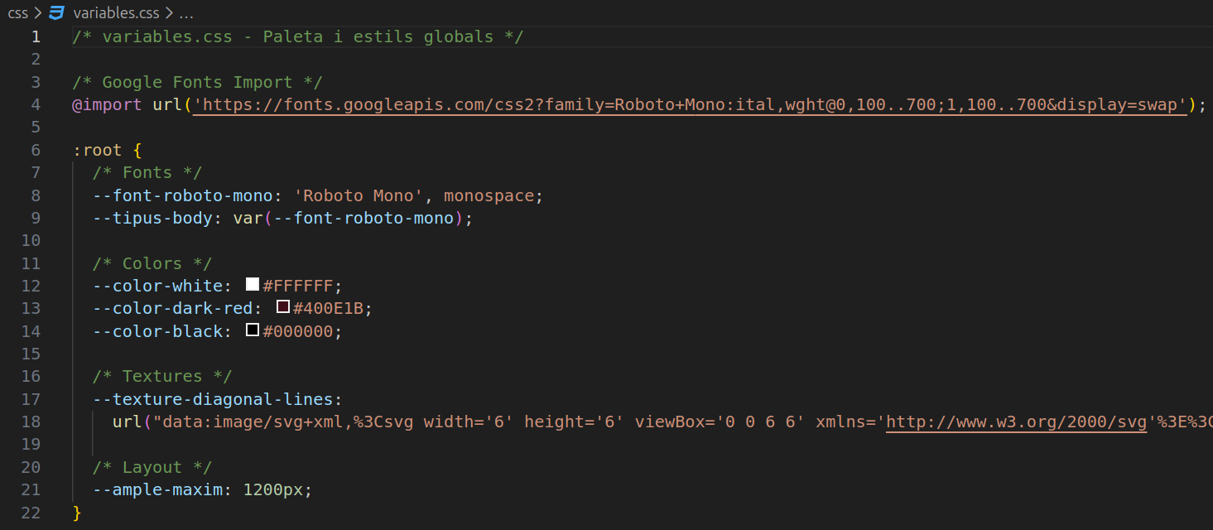The image size is (1213, 530).
Task: Open the black #000000 color swatch
Action: 253,330
